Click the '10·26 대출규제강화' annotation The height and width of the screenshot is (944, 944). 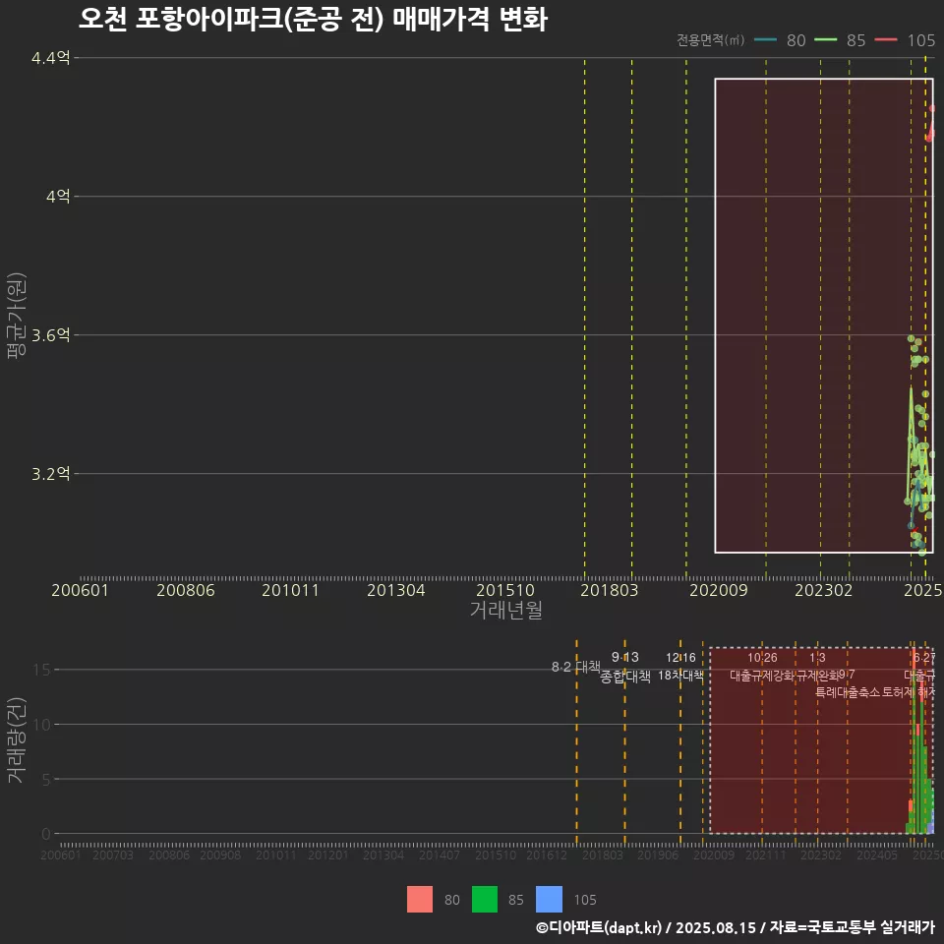click(762, 667)
